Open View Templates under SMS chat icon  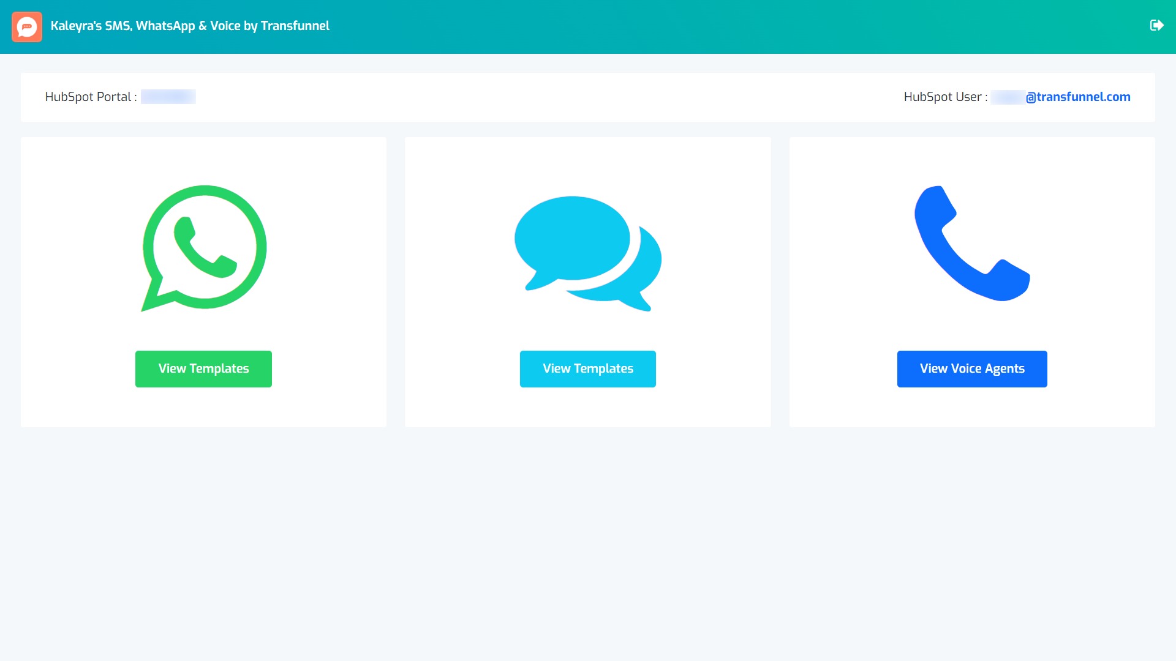pyautogui.click(x=588, y=368)
